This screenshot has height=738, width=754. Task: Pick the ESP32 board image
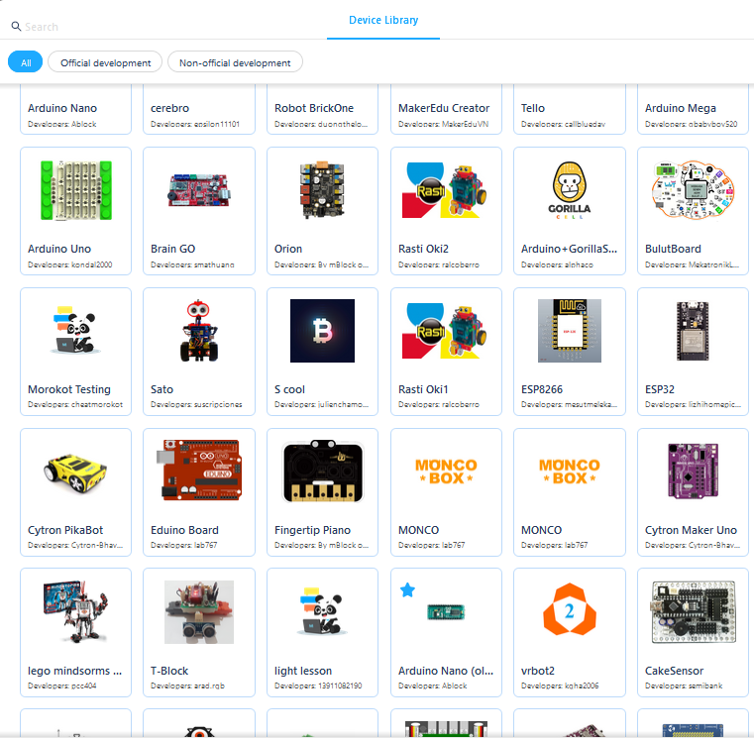click(693, 331)
